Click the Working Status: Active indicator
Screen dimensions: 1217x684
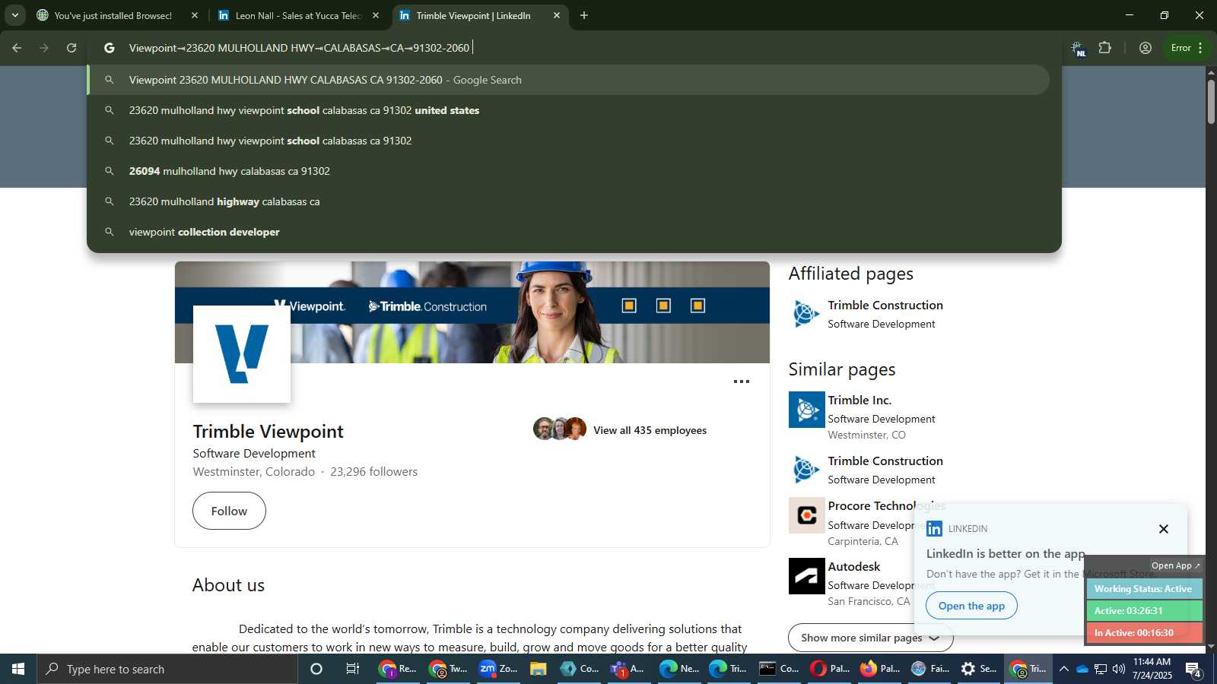point(1144,589)
